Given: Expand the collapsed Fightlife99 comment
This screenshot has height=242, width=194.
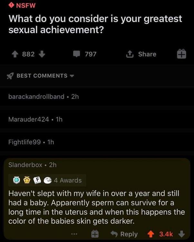Looking at the screenshot, I should [24, 142].
